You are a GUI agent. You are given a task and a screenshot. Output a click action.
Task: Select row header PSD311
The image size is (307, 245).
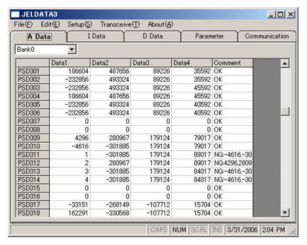pyautogui.click(x=33, y=155)
